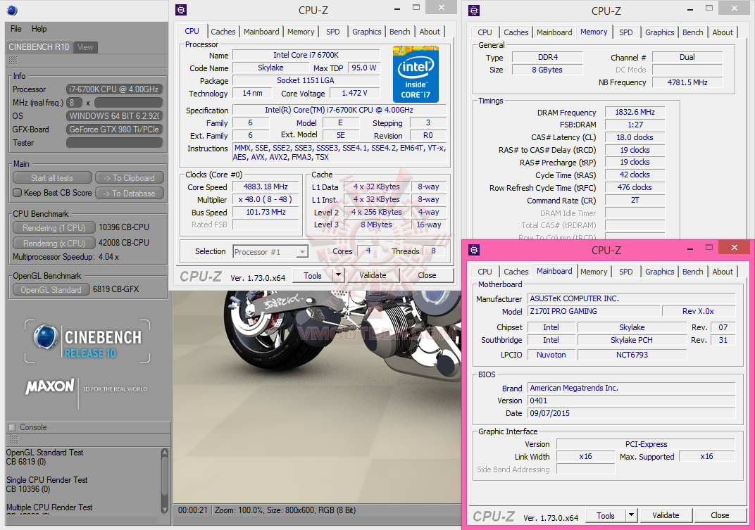Viewport: 755px width, 530px height.
Task: Select Caches tab in Mainboard window
Action: click(516, 272)
